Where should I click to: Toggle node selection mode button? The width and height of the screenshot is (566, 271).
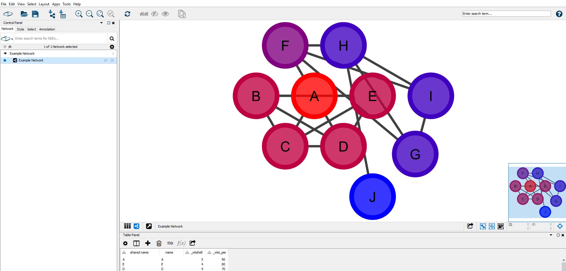click(x=483, y=226)
